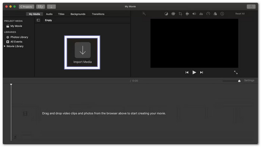Go back to Projects
Viewport: 261px width, 147px height.
click(x=26, y=7)
